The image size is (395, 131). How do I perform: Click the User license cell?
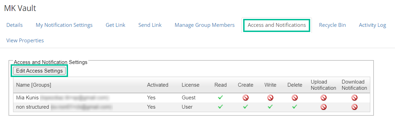(187, 107)
